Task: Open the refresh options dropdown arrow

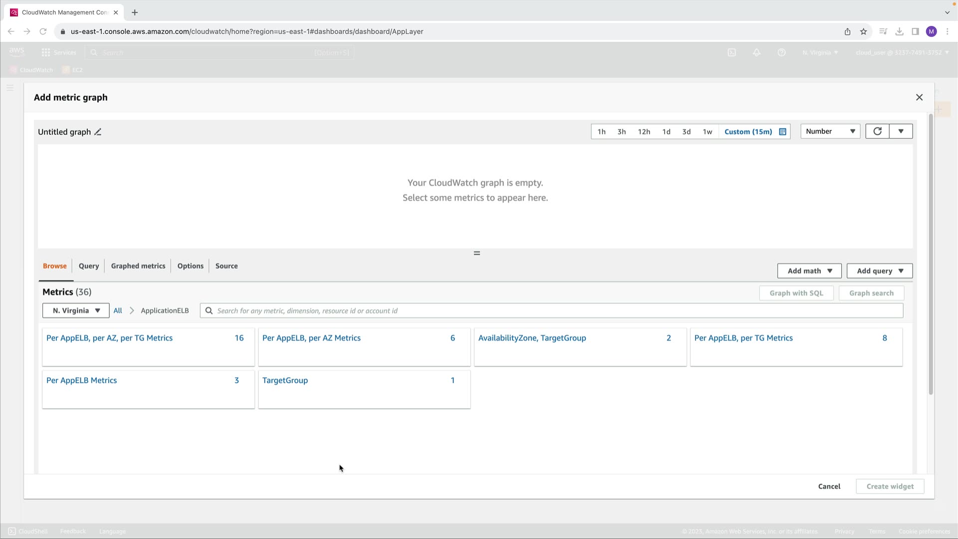Action: tap(901, 131)
